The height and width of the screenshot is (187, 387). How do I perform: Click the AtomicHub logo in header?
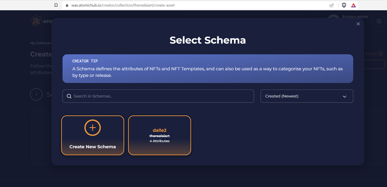coord(41,21)
